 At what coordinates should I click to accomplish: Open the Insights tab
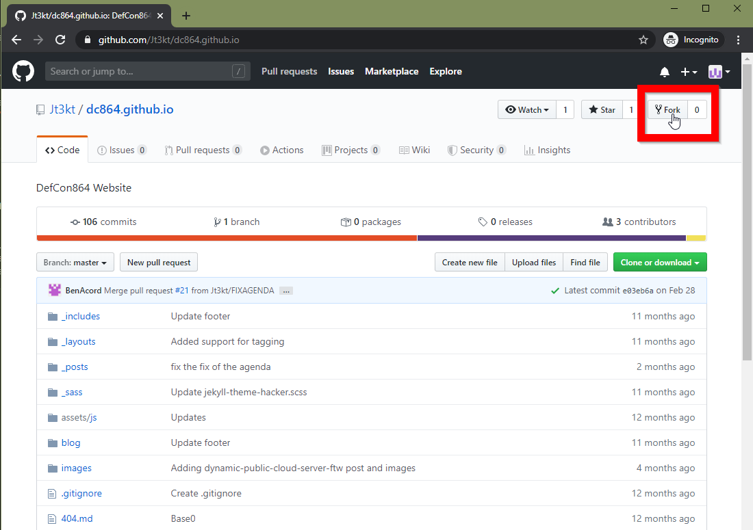pyautogui.click(x=547, y=149)
